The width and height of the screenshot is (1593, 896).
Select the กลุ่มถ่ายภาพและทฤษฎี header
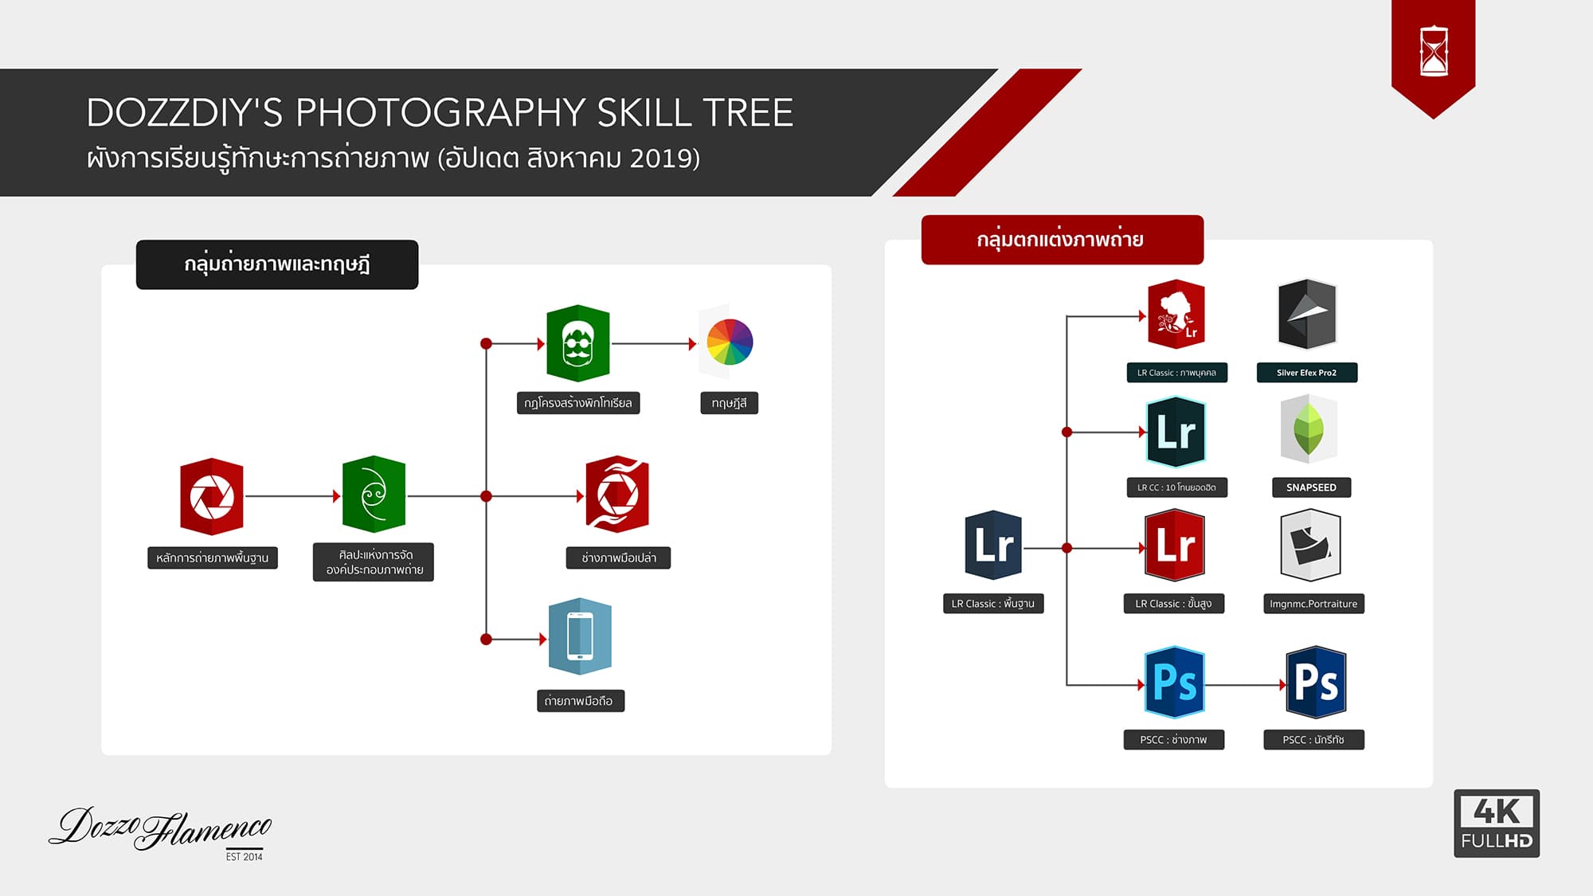[x=277, y=264]
